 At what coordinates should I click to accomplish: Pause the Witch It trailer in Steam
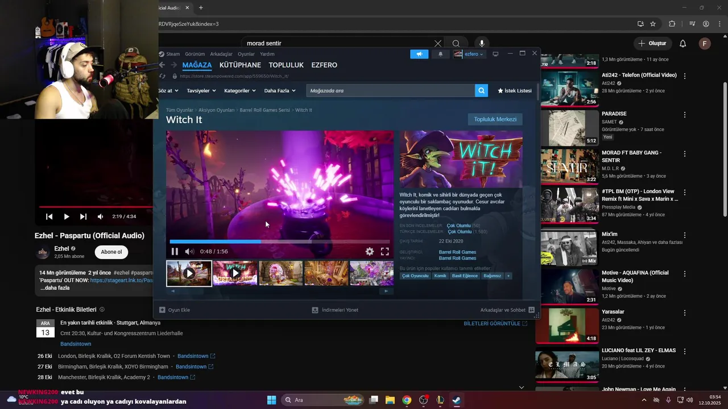pos(175,251)
